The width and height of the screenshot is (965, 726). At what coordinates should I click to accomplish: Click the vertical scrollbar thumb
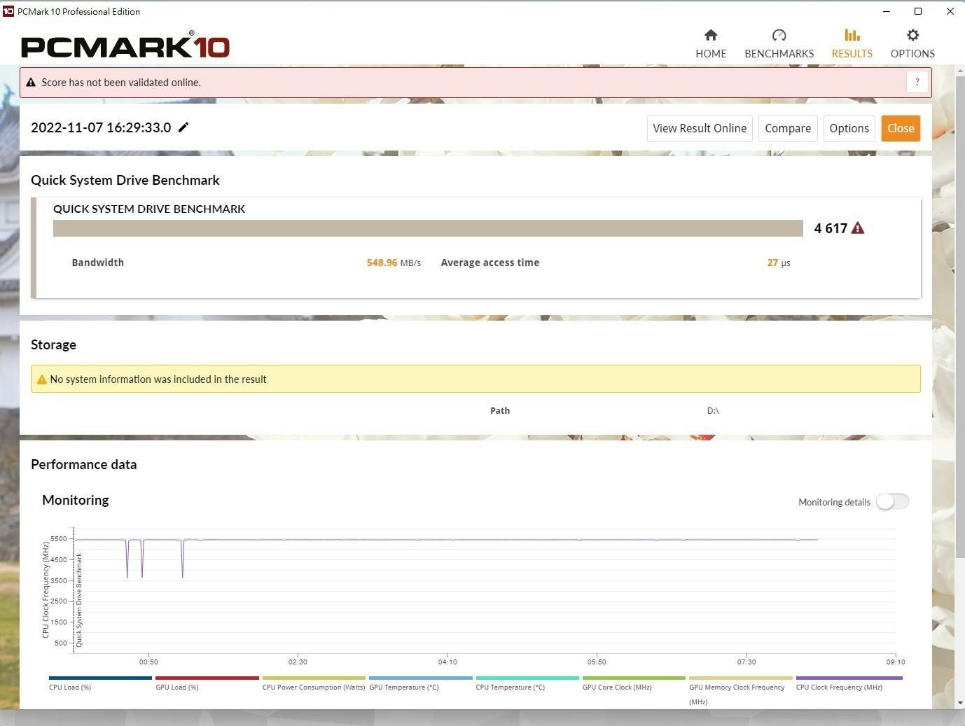pyautogui.click(x=959, y=316)
